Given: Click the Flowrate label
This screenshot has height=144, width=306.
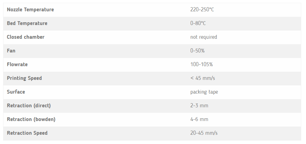Looking at the screenshot, I should (x=17, y=64).
